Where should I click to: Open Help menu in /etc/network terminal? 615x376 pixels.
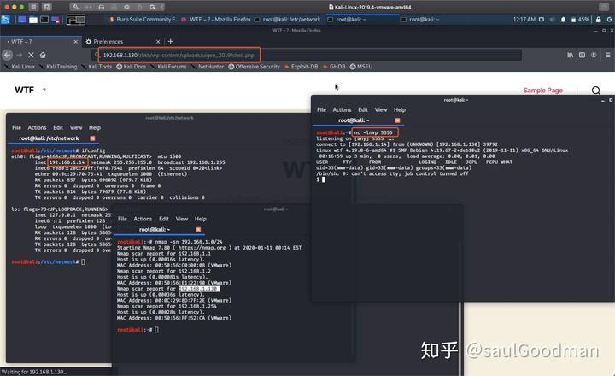pyautogui.click(x=95, y=128)
